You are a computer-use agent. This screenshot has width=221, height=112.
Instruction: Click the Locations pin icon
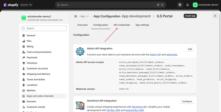pos(24,85)
